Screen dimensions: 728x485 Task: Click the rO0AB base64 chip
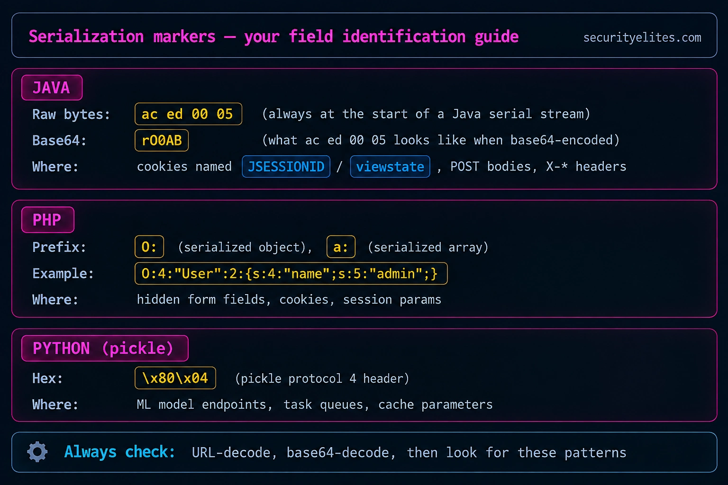162,140
